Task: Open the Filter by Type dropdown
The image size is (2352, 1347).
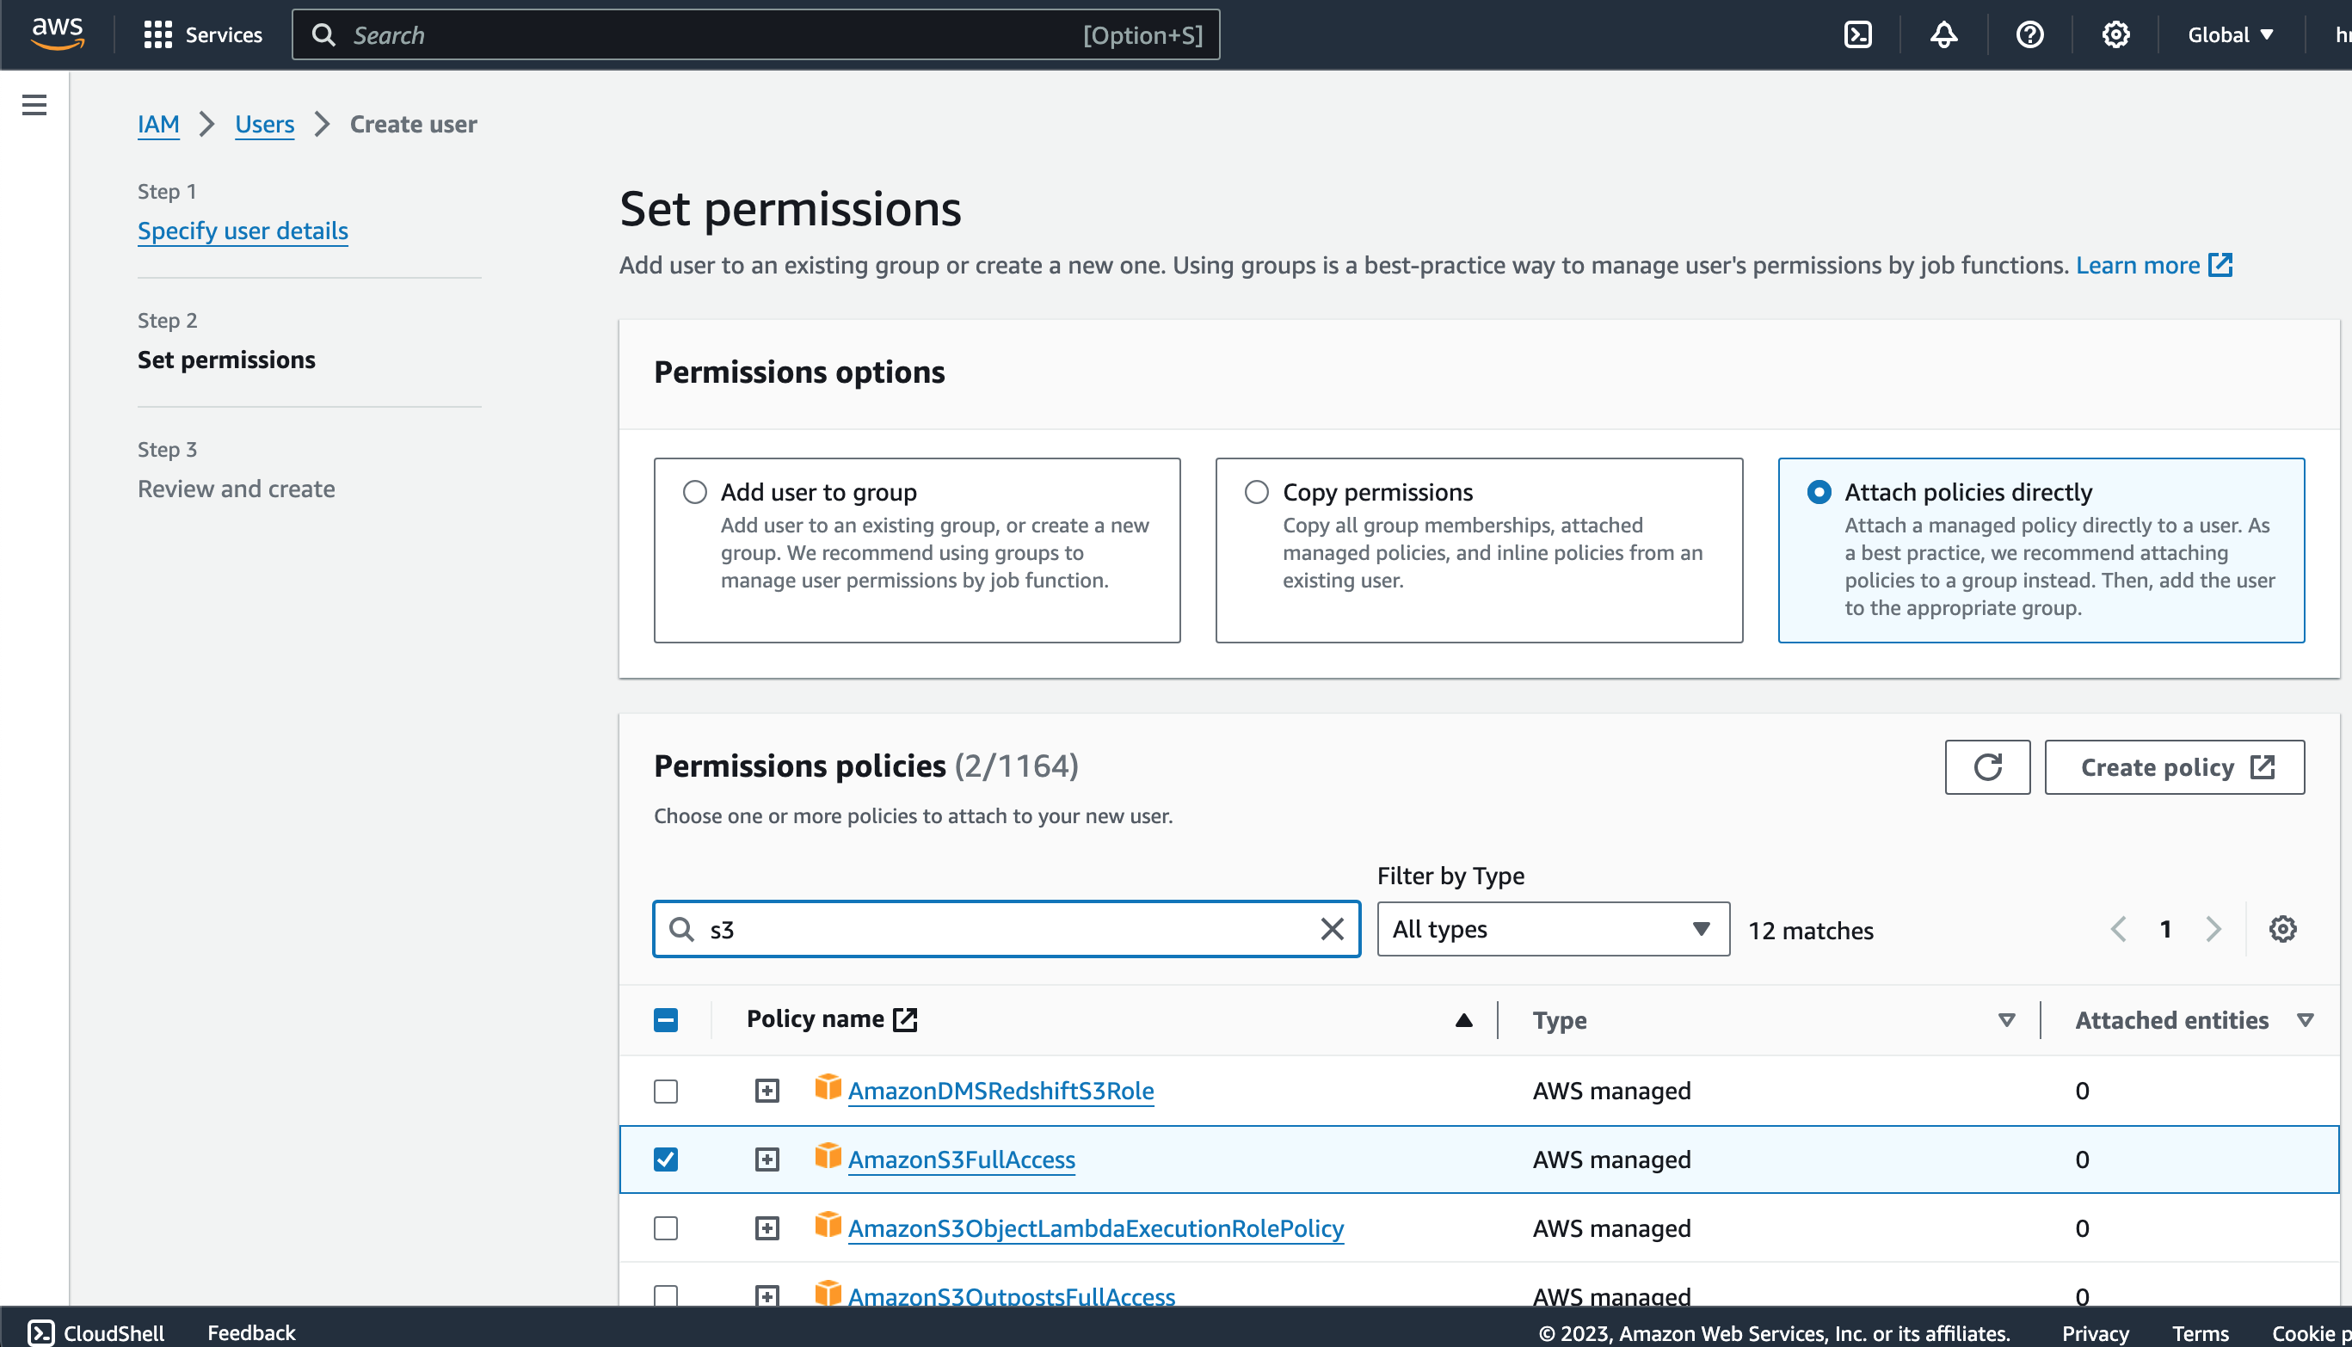Action: tap(1553, 929)
